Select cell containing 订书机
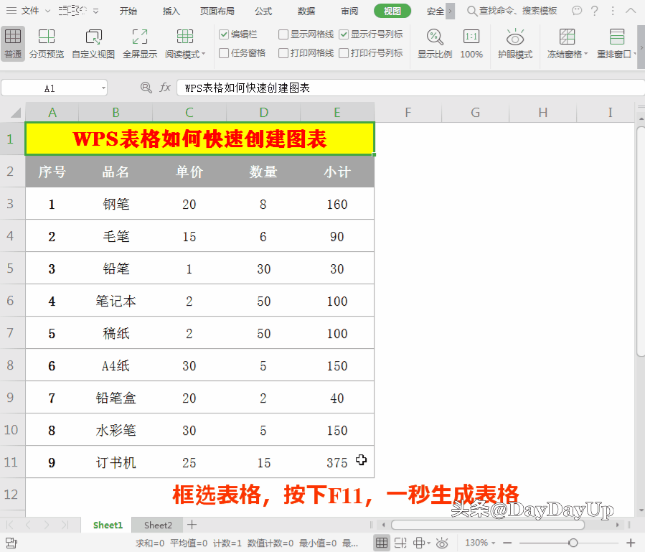Image resolution: width=645 pixels, height=552 pixels. pyautogui.click(x=116, y=462)
